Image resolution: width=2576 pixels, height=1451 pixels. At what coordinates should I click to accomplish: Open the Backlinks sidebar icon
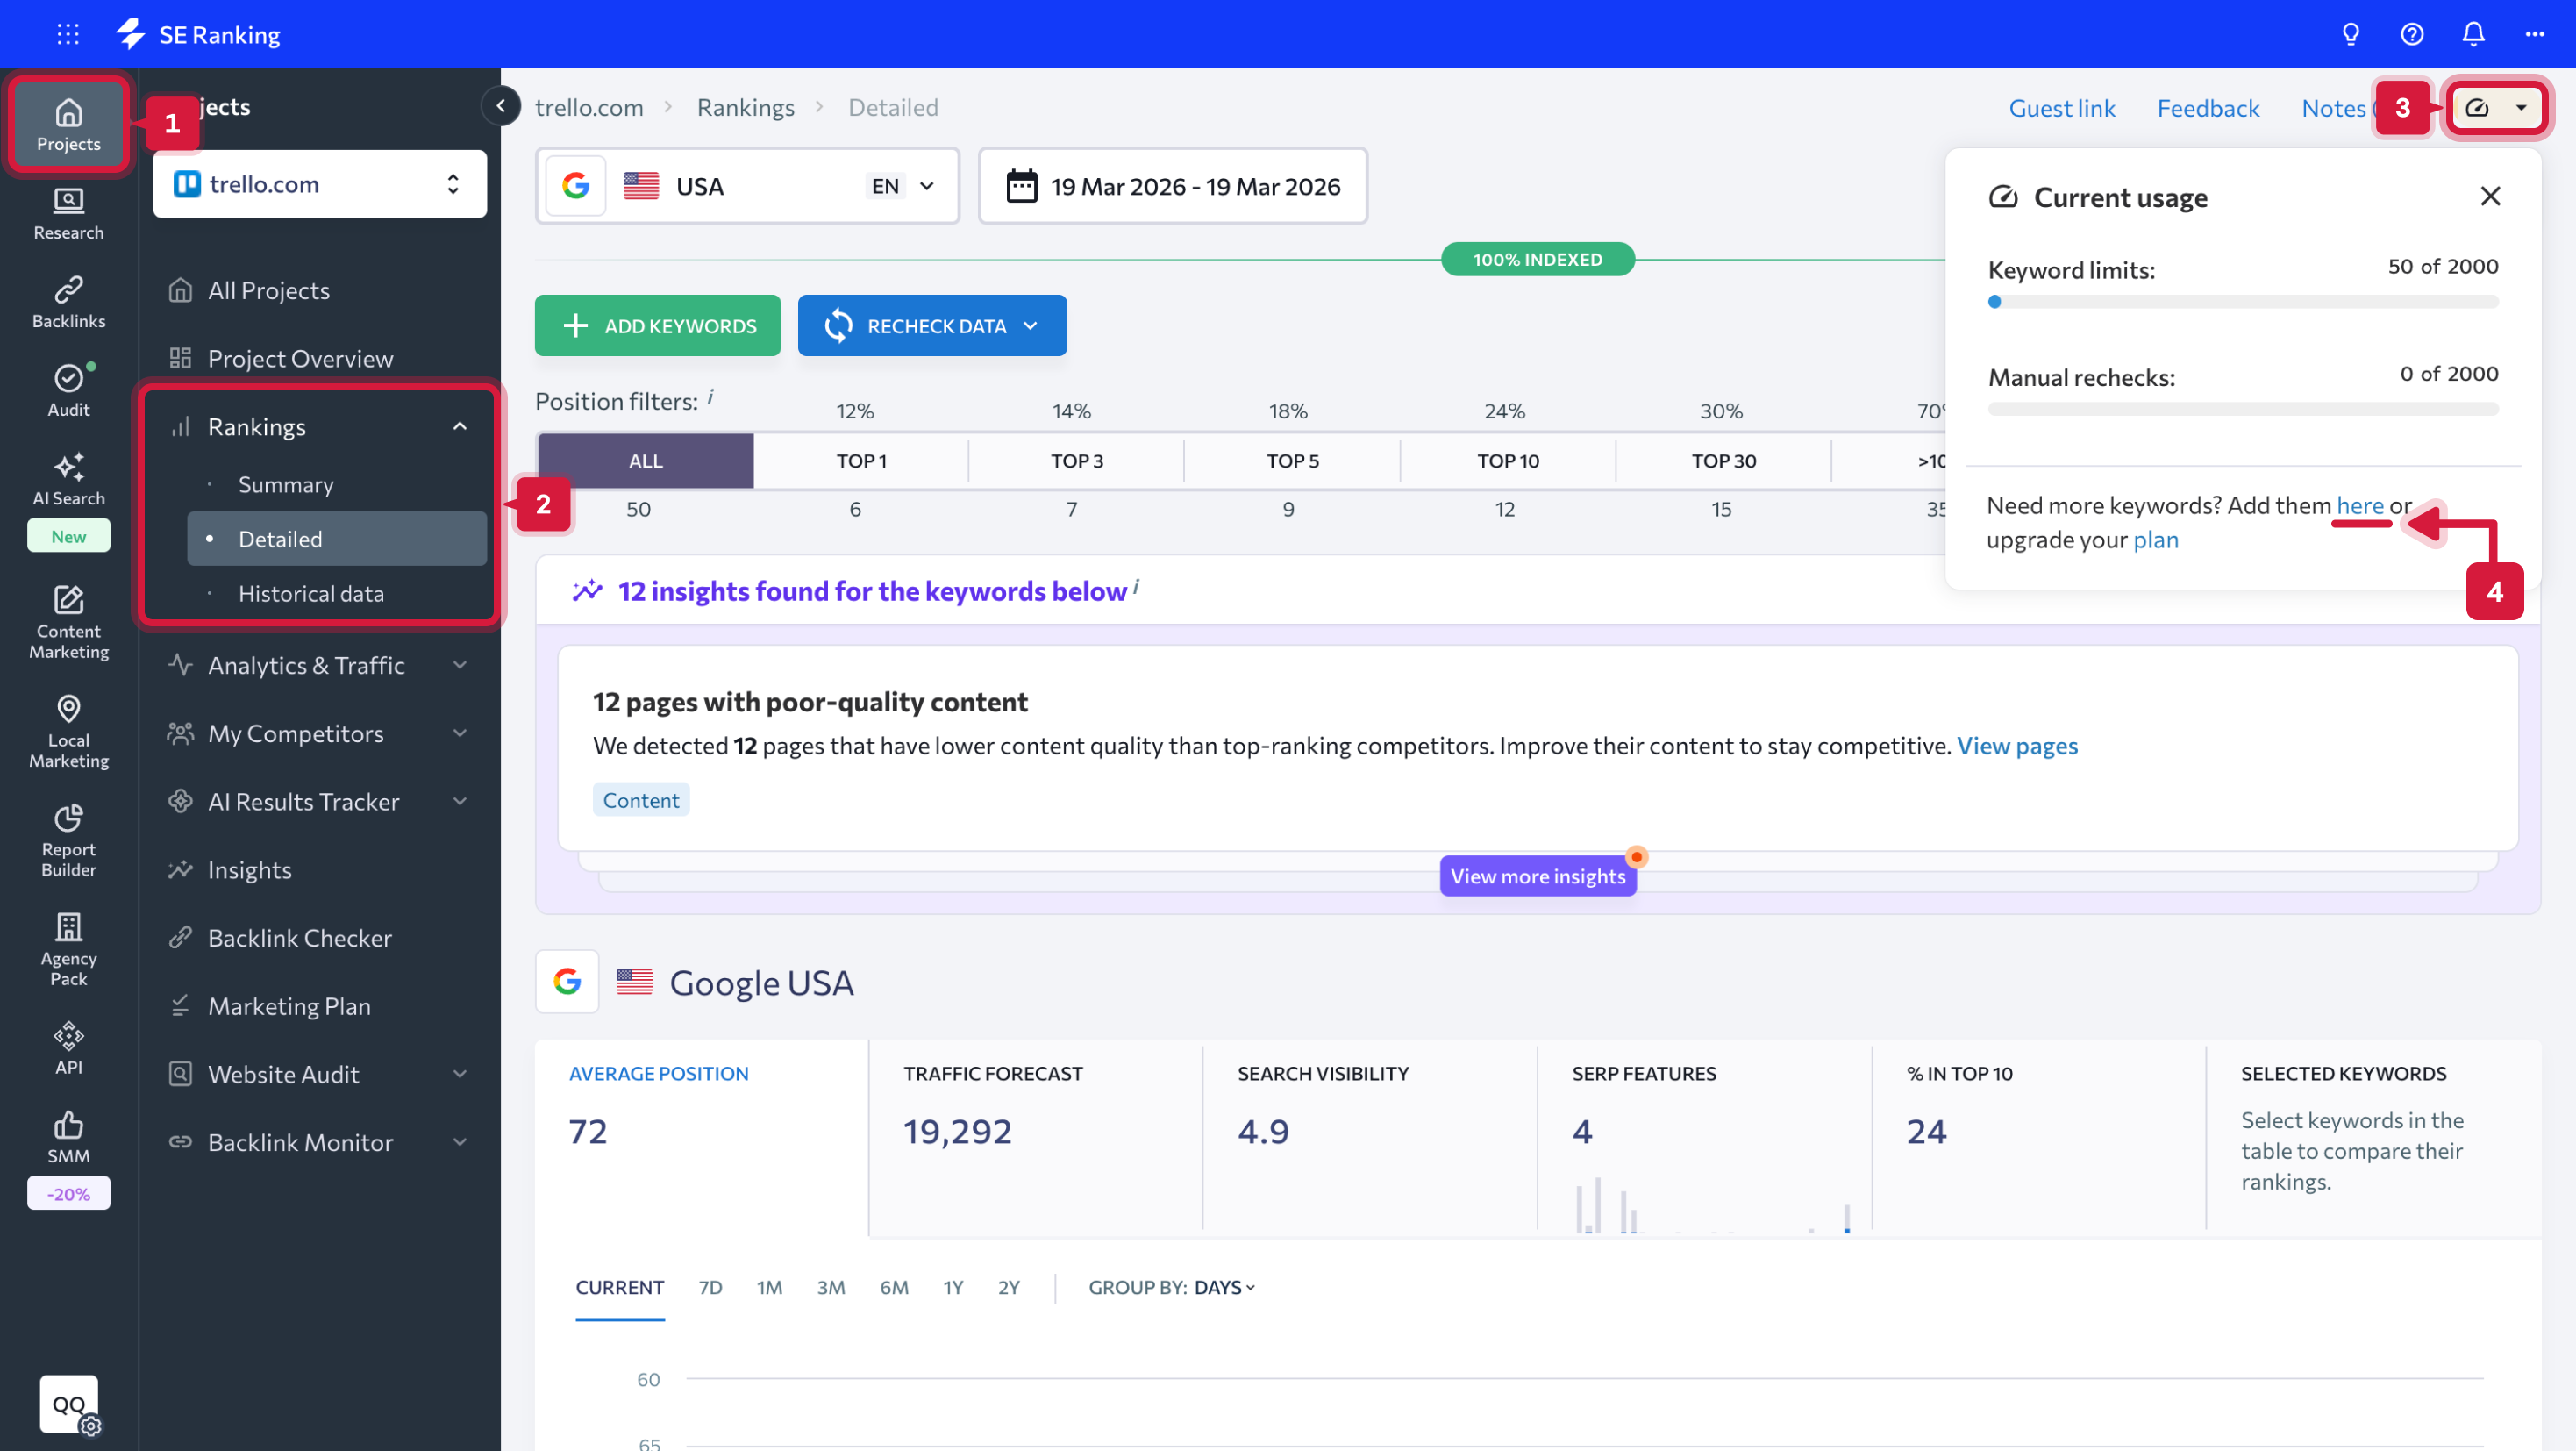point(68,302)
